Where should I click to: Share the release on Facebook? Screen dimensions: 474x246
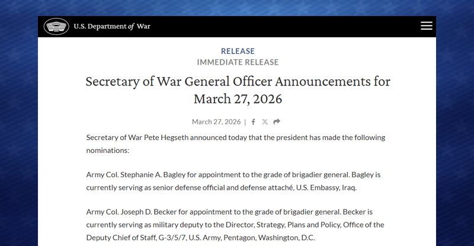click(x=254, y=122)
